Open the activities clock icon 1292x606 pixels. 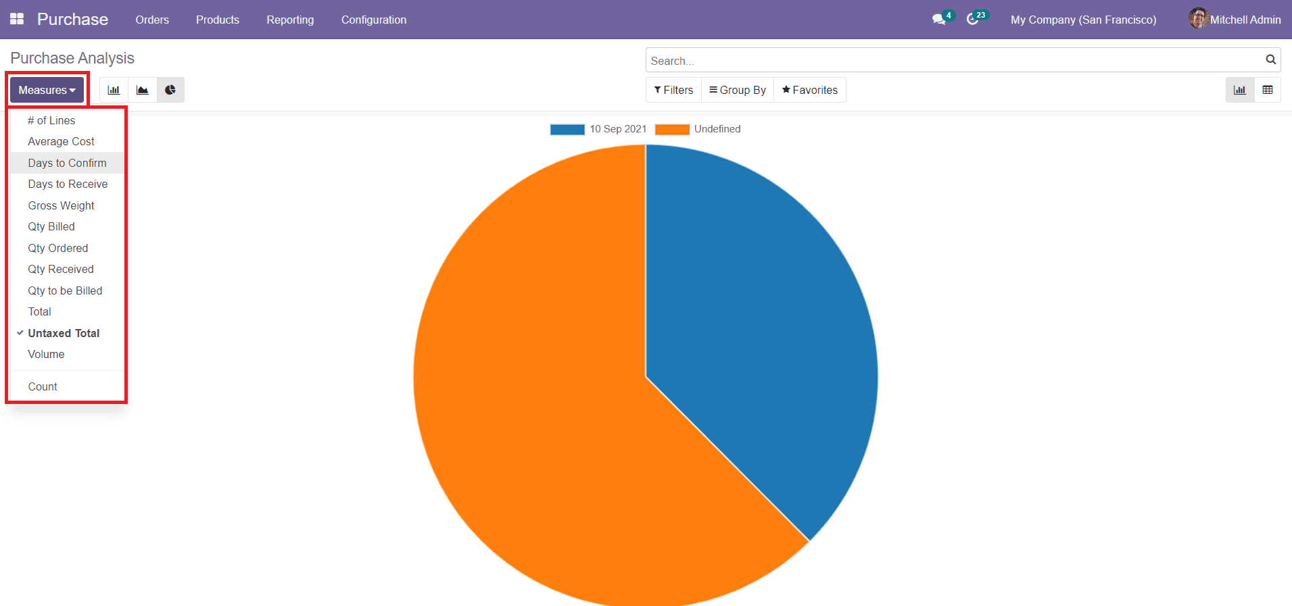972,20
